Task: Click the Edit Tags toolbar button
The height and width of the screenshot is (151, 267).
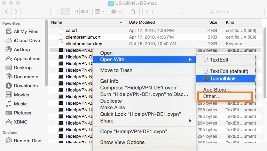Action: point(149,11)
